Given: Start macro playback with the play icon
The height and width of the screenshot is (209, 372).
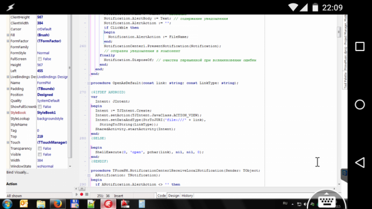Looking at the screenshot, I should pos(76,194).
